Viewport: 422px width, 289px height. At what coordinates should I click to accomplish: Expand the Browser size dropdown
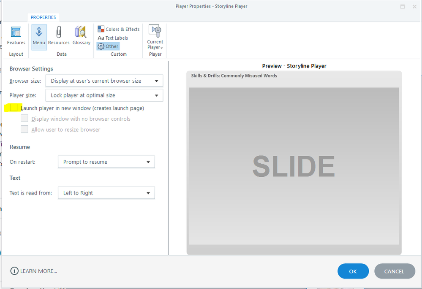(104, 81)
